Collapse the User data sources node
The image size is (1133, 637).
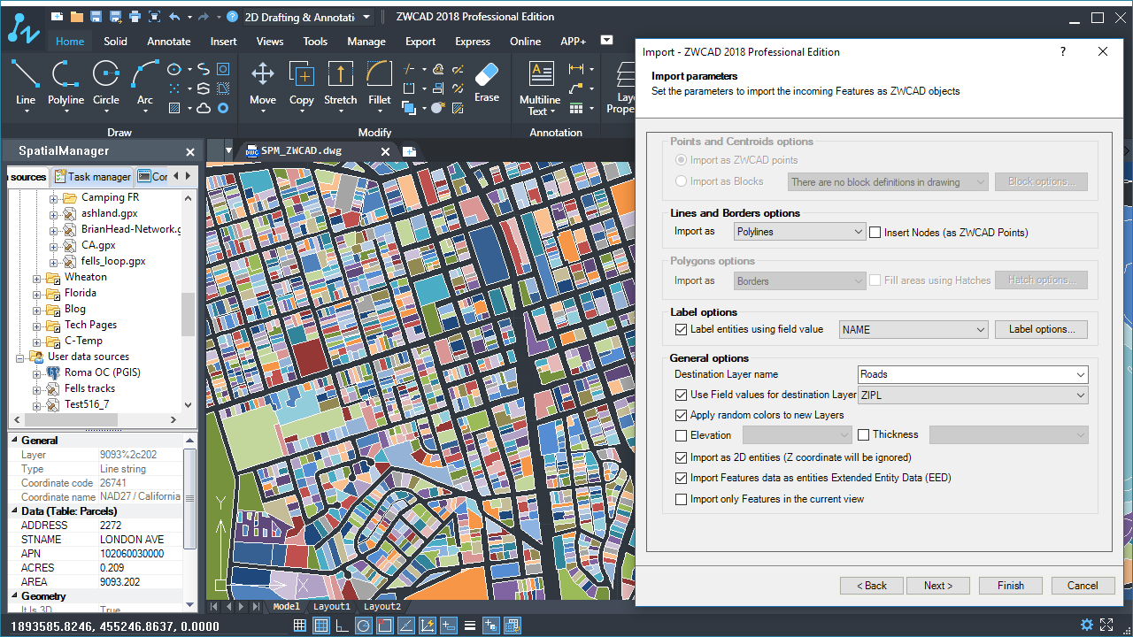[20, 357]
